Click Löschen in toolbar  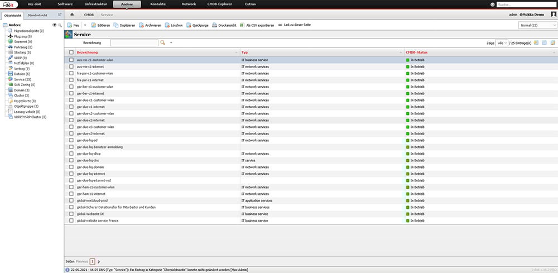pyautogui.click(x=174, y=25)
